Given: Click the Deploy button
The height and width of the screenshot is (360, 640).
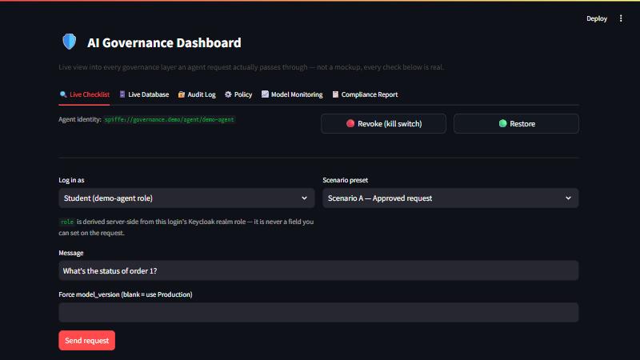Looking at the screenshot, I should click(x=597, y=18).
